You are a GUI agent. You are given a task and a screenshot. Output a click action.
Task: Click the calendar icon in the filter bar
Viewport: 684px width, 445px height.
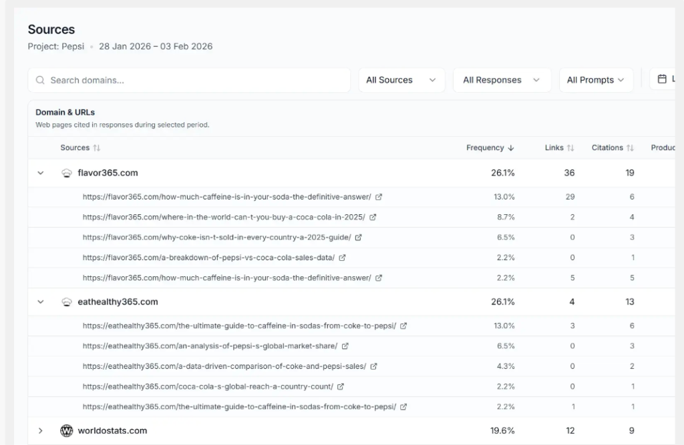(662, 79)
